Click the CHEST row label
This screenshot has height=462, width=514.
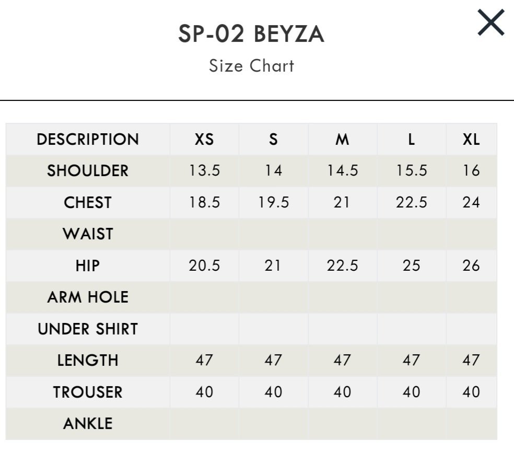coord(88,202)
